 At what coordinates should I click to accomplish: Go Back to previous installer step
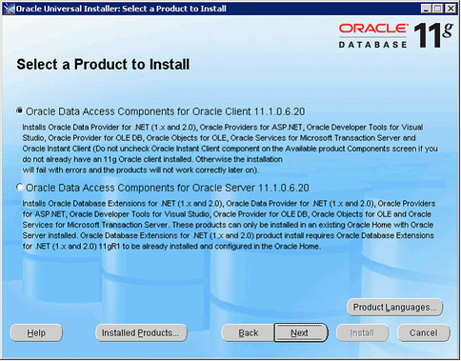[248, 332]
